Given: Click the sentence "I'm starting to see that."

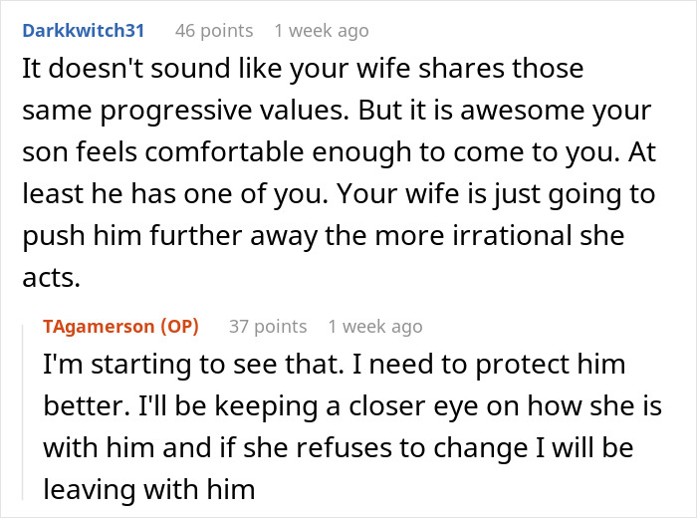Looking at the screenshot, I should click(193, 365).
